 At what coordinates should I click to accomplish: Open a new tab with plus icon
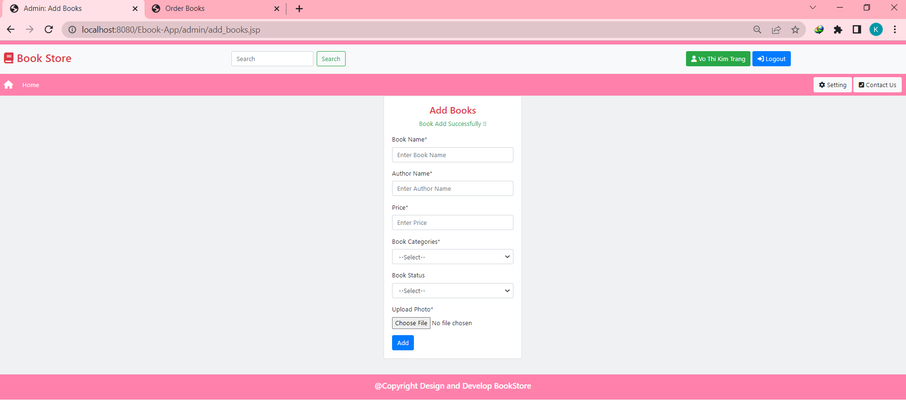[x=299, y=9]
